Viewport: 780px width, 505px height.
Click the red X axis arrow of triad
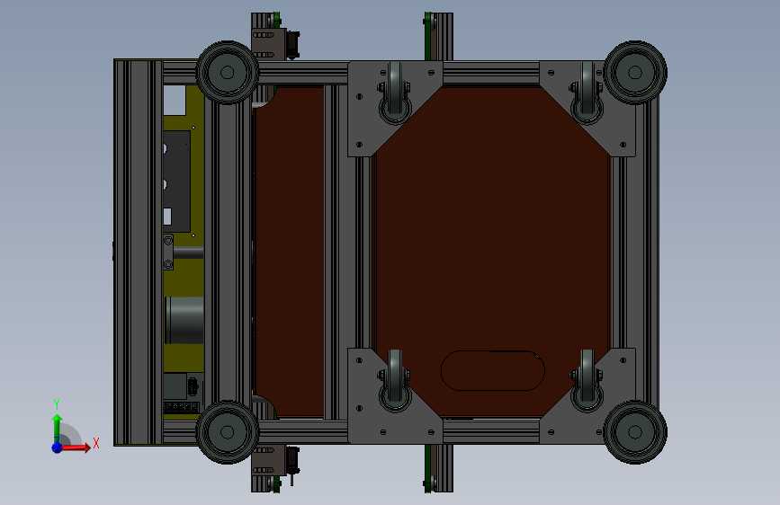tap(76, 447)
